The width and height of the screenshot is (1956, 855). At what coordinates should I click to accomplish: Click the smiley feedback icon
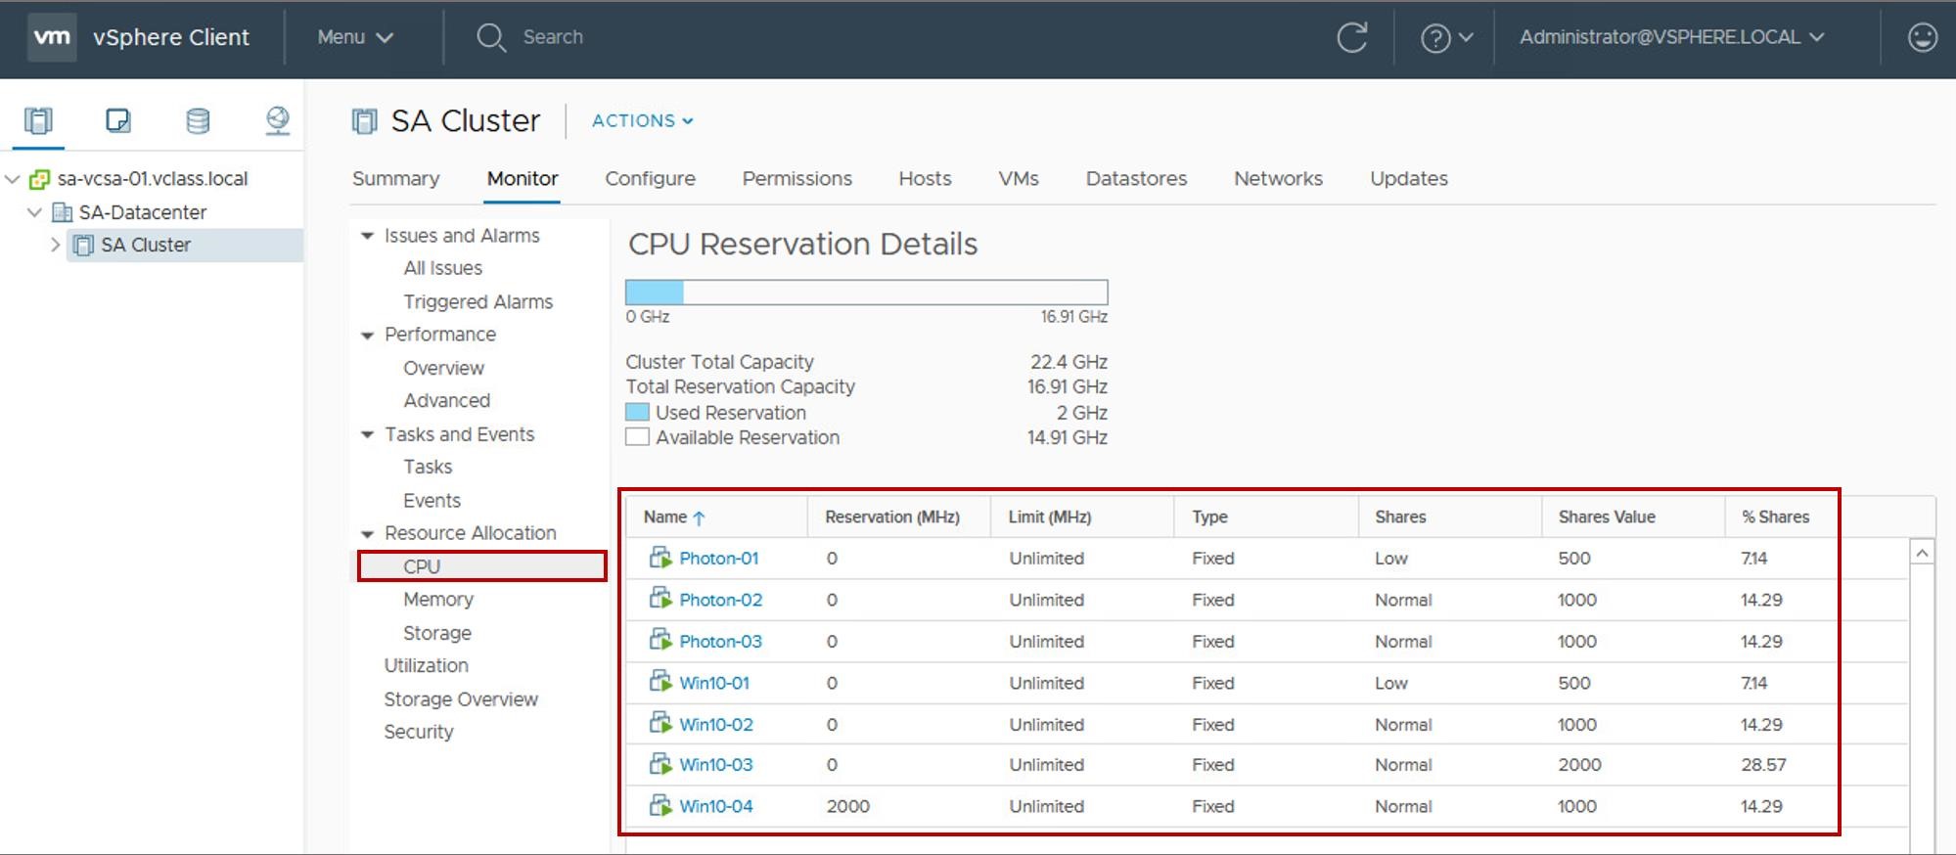click(x=1923, y=37)
